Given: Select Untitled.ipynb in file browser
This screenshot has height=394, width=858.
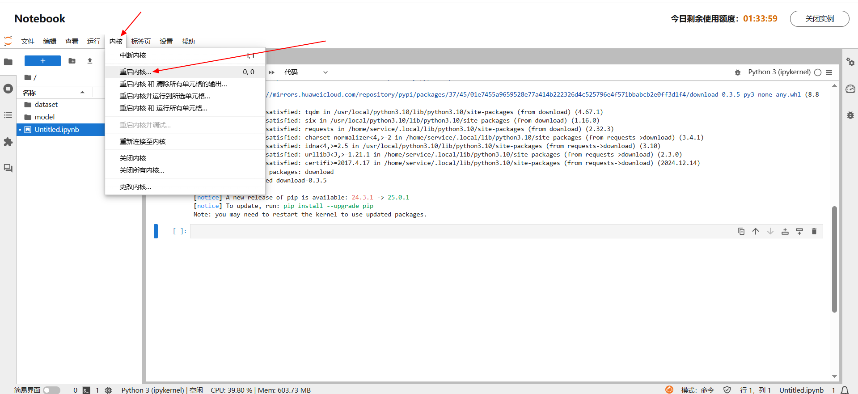Looking at the screenshot, I should (x=61, y=130).
